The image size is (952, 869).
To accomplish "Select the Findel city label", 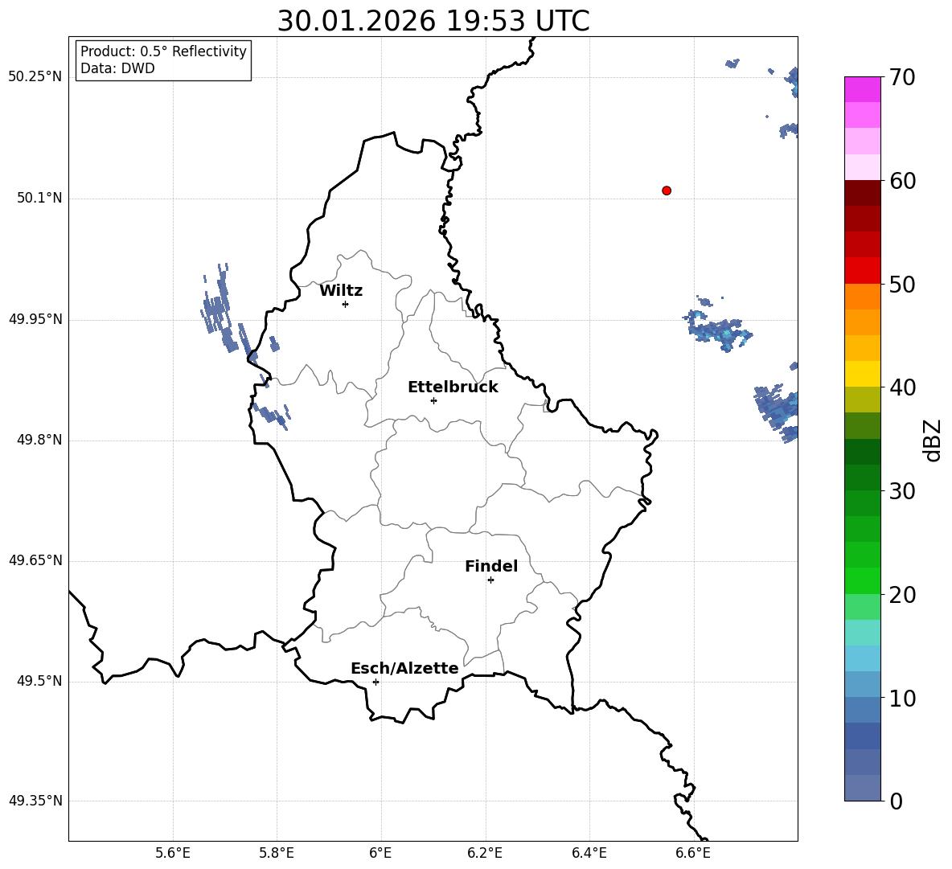I will pos(491,566).
